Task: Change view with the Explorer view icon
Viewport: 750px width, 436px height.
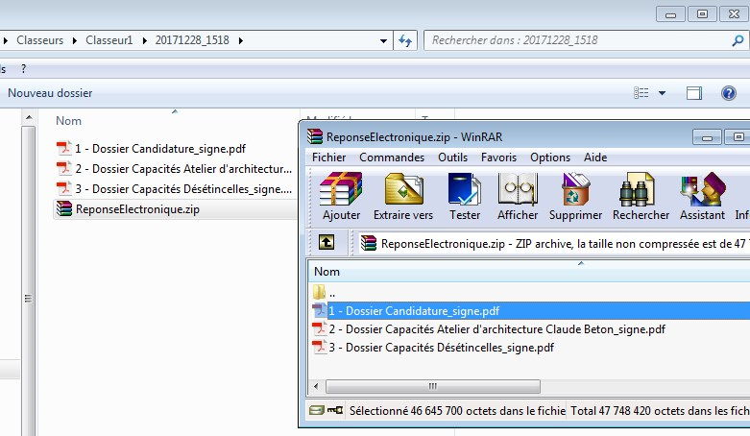Action: 641,93
